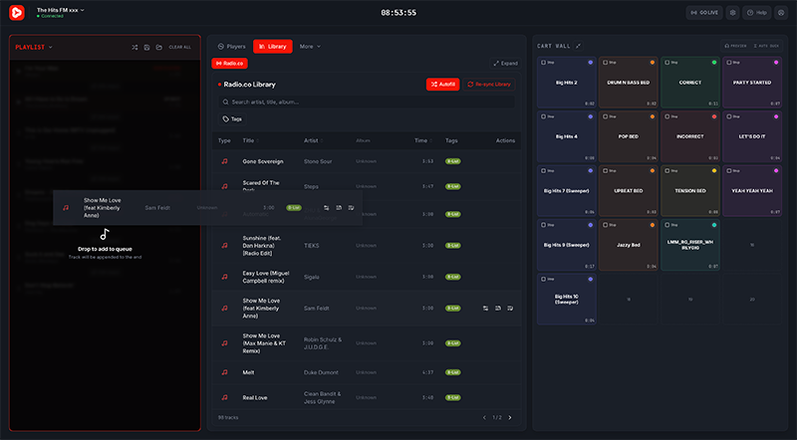Click the last action icon in the highlighted Sam Feldt row
This screenshot has width=797, height=440.
tap(510, 308)
